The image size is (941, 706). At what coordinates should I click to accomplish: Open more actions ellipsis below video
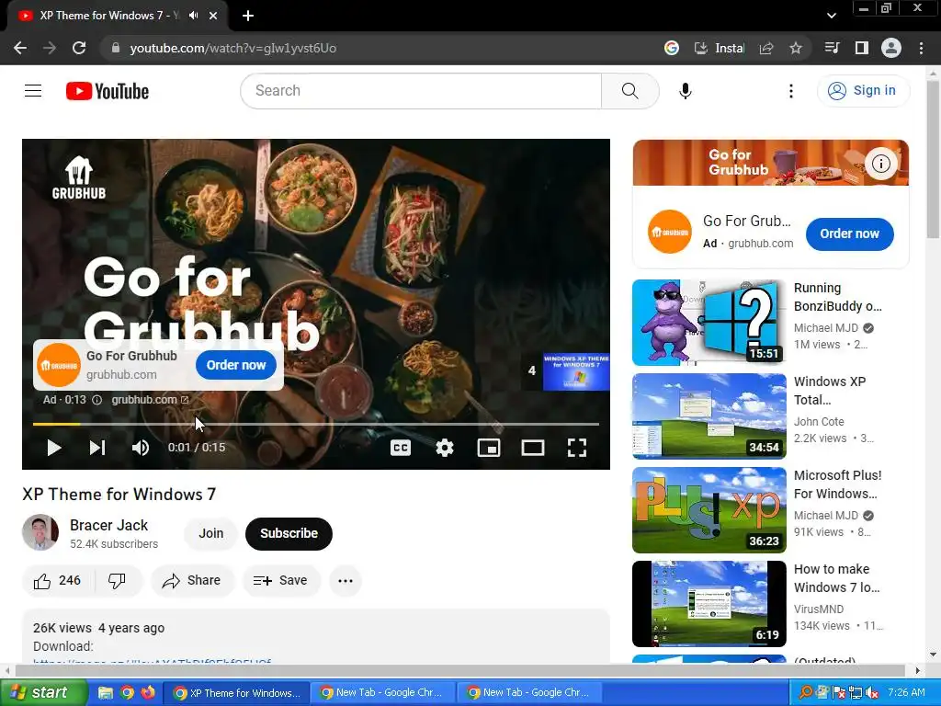(346, 581)
